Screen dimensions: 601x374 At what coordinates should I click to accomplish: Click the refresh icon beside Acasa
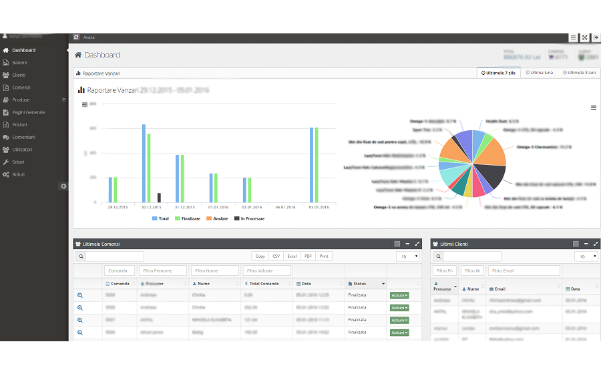(77, 37)
